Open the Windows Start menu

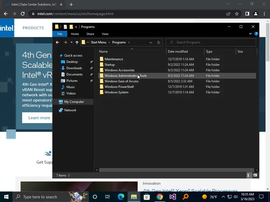(6, 197)
